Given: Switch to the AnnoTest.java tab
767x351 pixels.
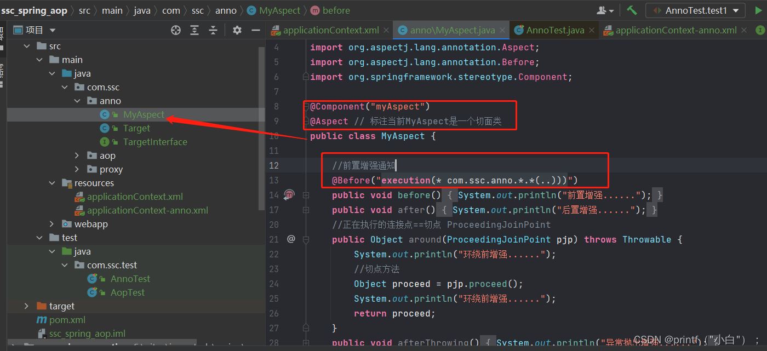Looking at the screenshot, I should [x=555, y=30].
